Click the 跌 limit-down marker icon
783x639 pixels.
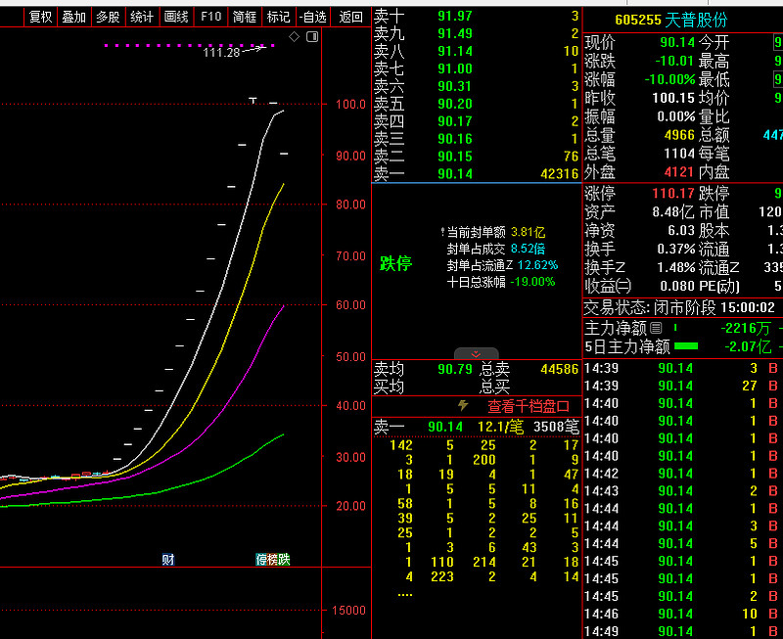tap(285, 559)
